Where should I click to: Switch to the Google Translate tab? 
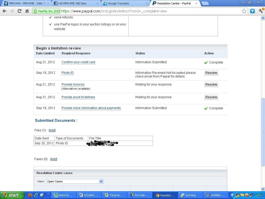(125, 3)
